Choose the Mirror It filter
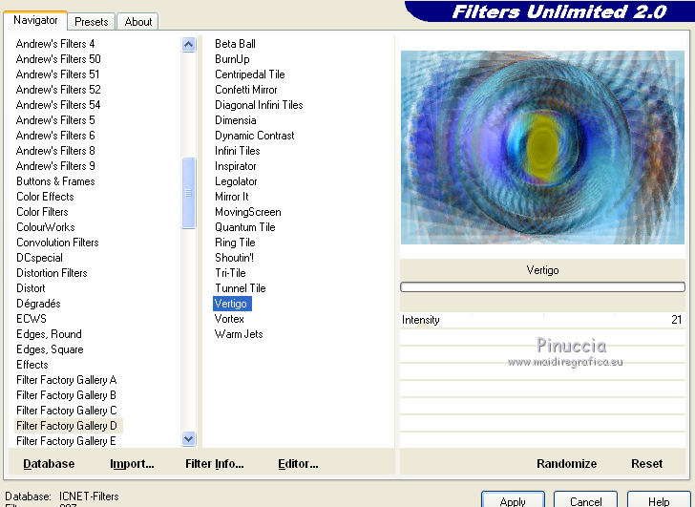Viewport: 695px width, 507px height. coord(231,197)
